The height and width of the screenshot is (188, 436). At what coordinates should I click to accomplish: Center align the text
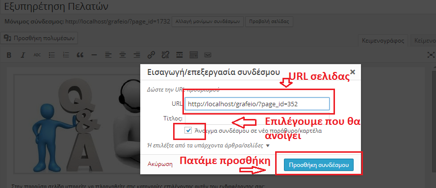(122, 55)
